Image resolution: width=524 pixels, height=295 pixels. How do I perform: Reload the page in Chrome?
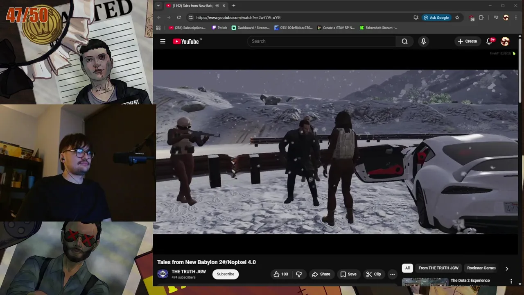179,18
